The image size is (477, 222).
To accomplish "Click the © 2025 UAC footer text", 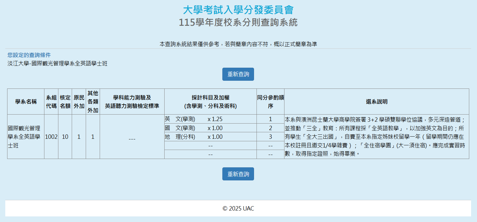I will click(x=238, y=208).
